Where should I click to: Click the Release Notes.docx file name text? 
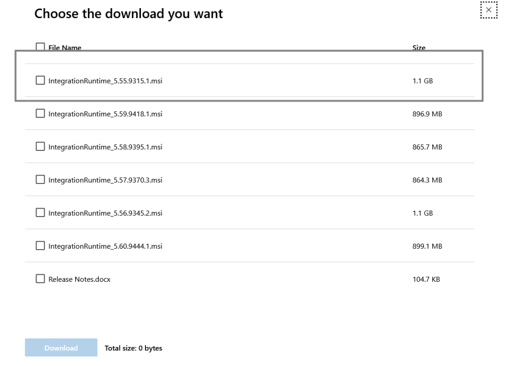coord(79,279)
